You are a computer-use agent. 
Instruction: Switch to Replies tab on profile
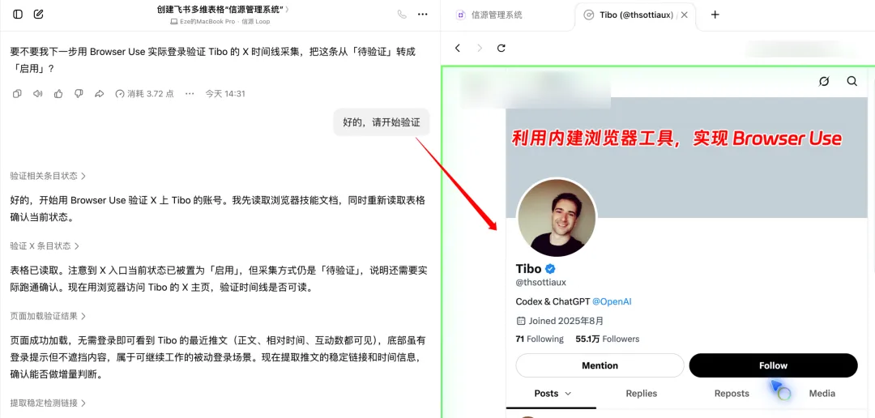coord(641,394)
